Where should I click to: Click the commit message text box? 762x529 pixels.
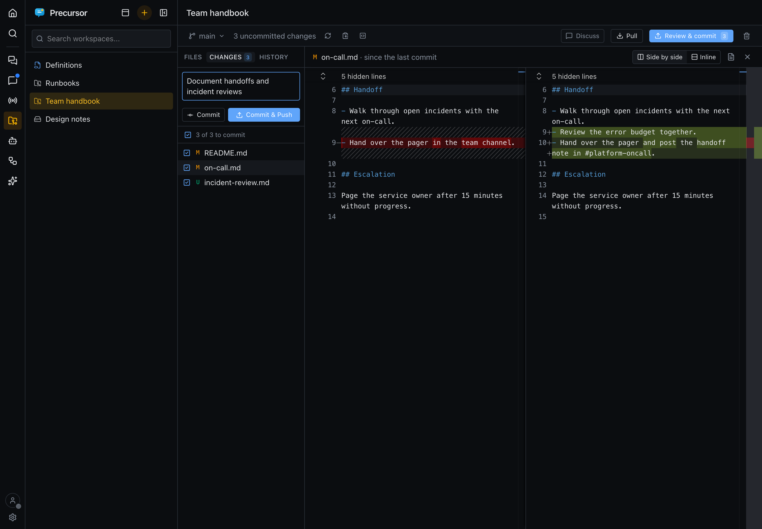click(x=241, y=86)
